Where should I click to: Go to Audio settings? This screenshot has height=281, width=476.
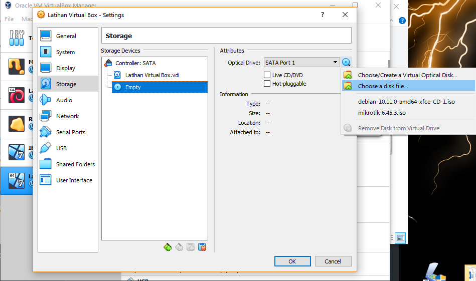coord(64,100)
